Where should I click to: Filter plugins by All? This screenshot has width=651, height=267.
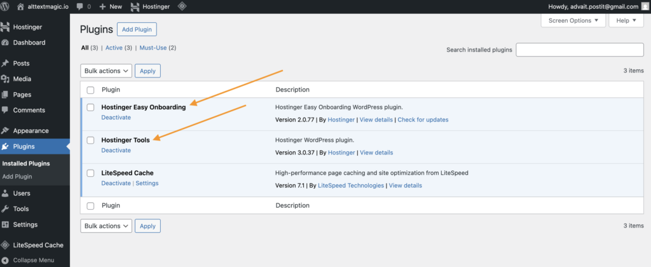(x=85, y=48)
